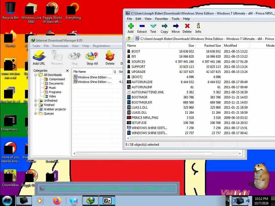This screenshot has width=275, height=206.
Task: Close the Categories panel in Download Manager
Action: pos(67,71)
